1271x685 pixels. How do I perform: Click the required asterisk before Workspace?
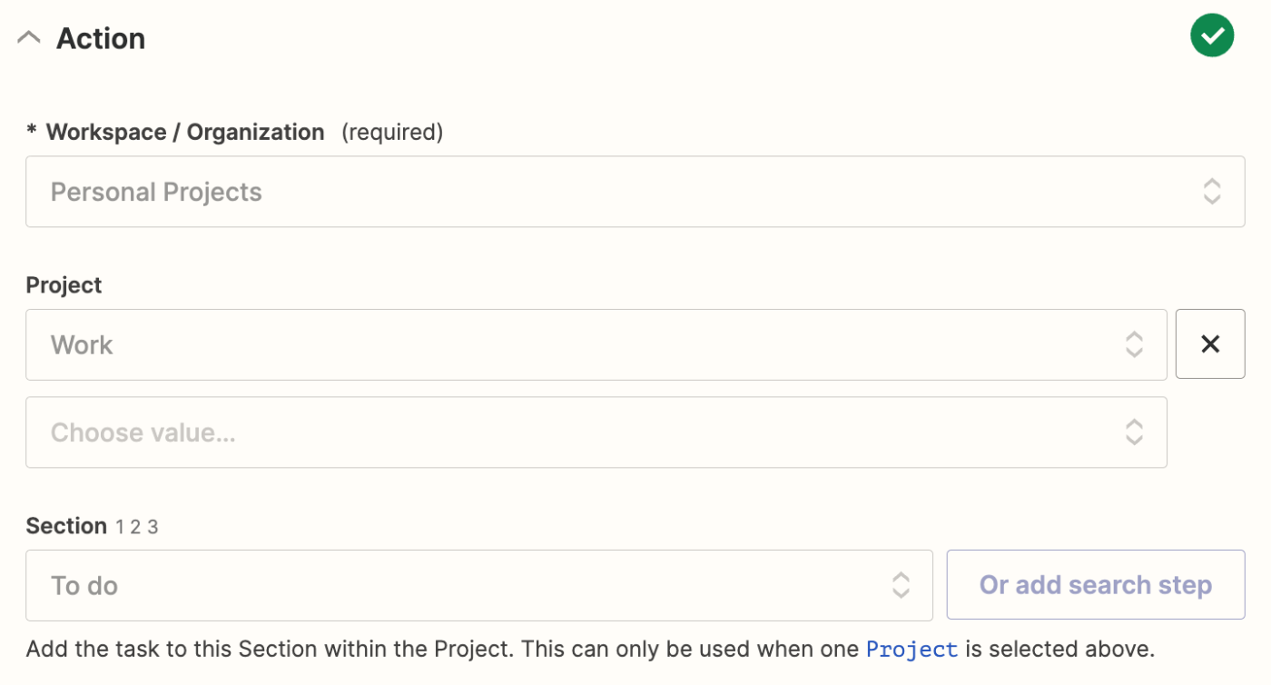point(32,133)
